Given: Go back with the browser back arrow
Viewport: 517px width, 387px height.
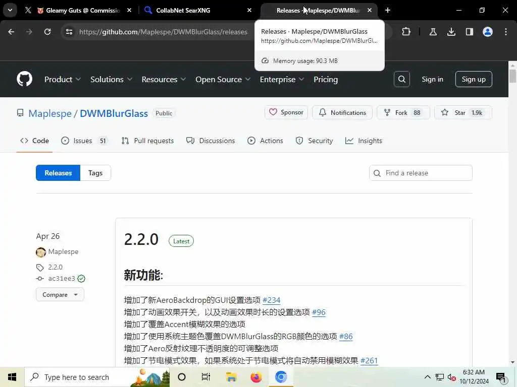Looking at the screenshot, I should click(x=11, y=32).
